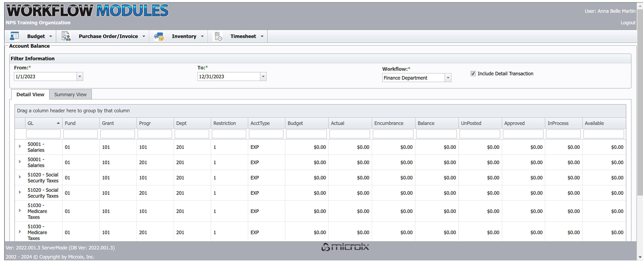643x262 pixels.
Task: Click the Fund column filter field
Action: point(80,134)
